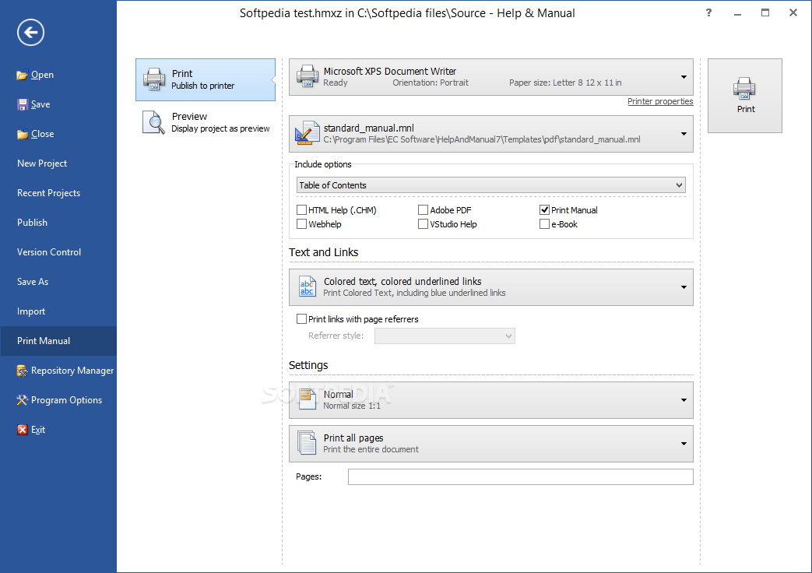The image size is (812, 573).
Task: Click the Close folder icon in sidebar
Action: tap(23, 134)
